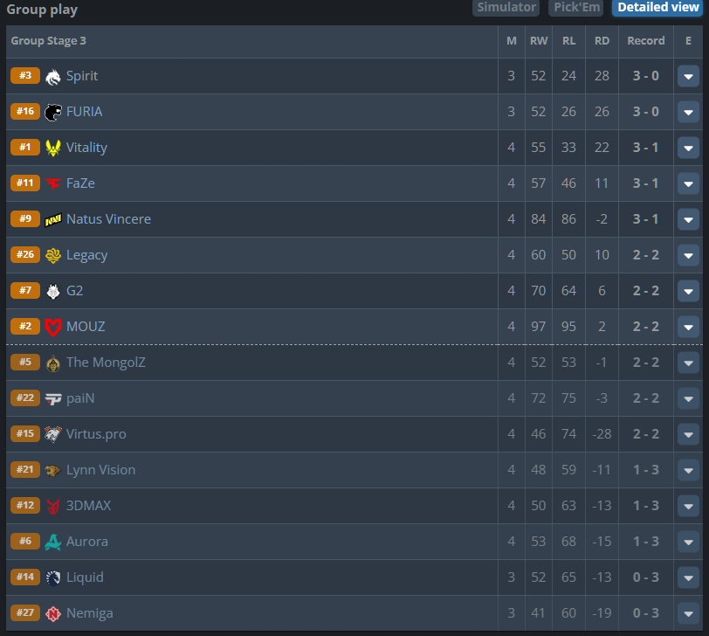
Task: Expand Nemiga row details arrow
Action: pyautogui.click(x=688, y=613)
